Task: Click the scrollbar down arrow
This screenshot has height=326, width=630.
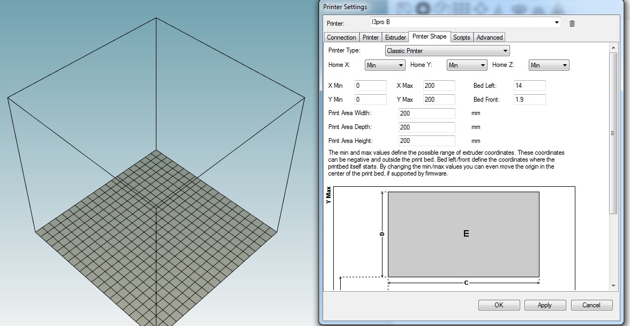Action: tap(613, 286)
